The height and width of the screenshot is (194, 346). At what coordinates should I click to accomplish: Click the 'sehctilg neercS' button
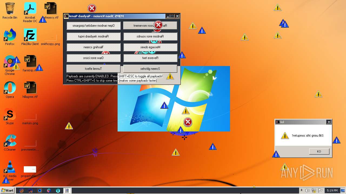150,69
